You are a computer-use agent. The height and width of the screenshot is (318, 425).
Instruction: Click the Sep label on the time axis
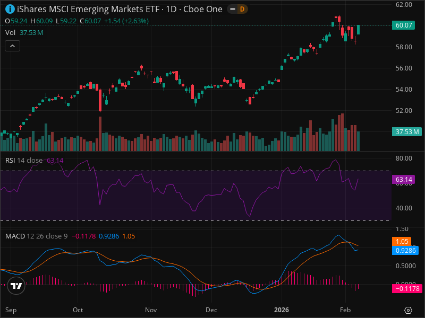pos(11,310)
